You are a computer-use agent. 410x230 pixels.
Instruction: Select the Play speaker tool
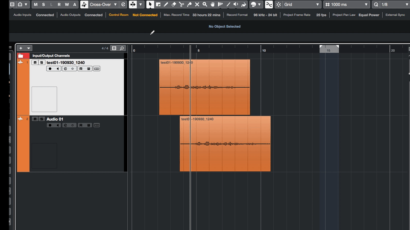(236, 4)
